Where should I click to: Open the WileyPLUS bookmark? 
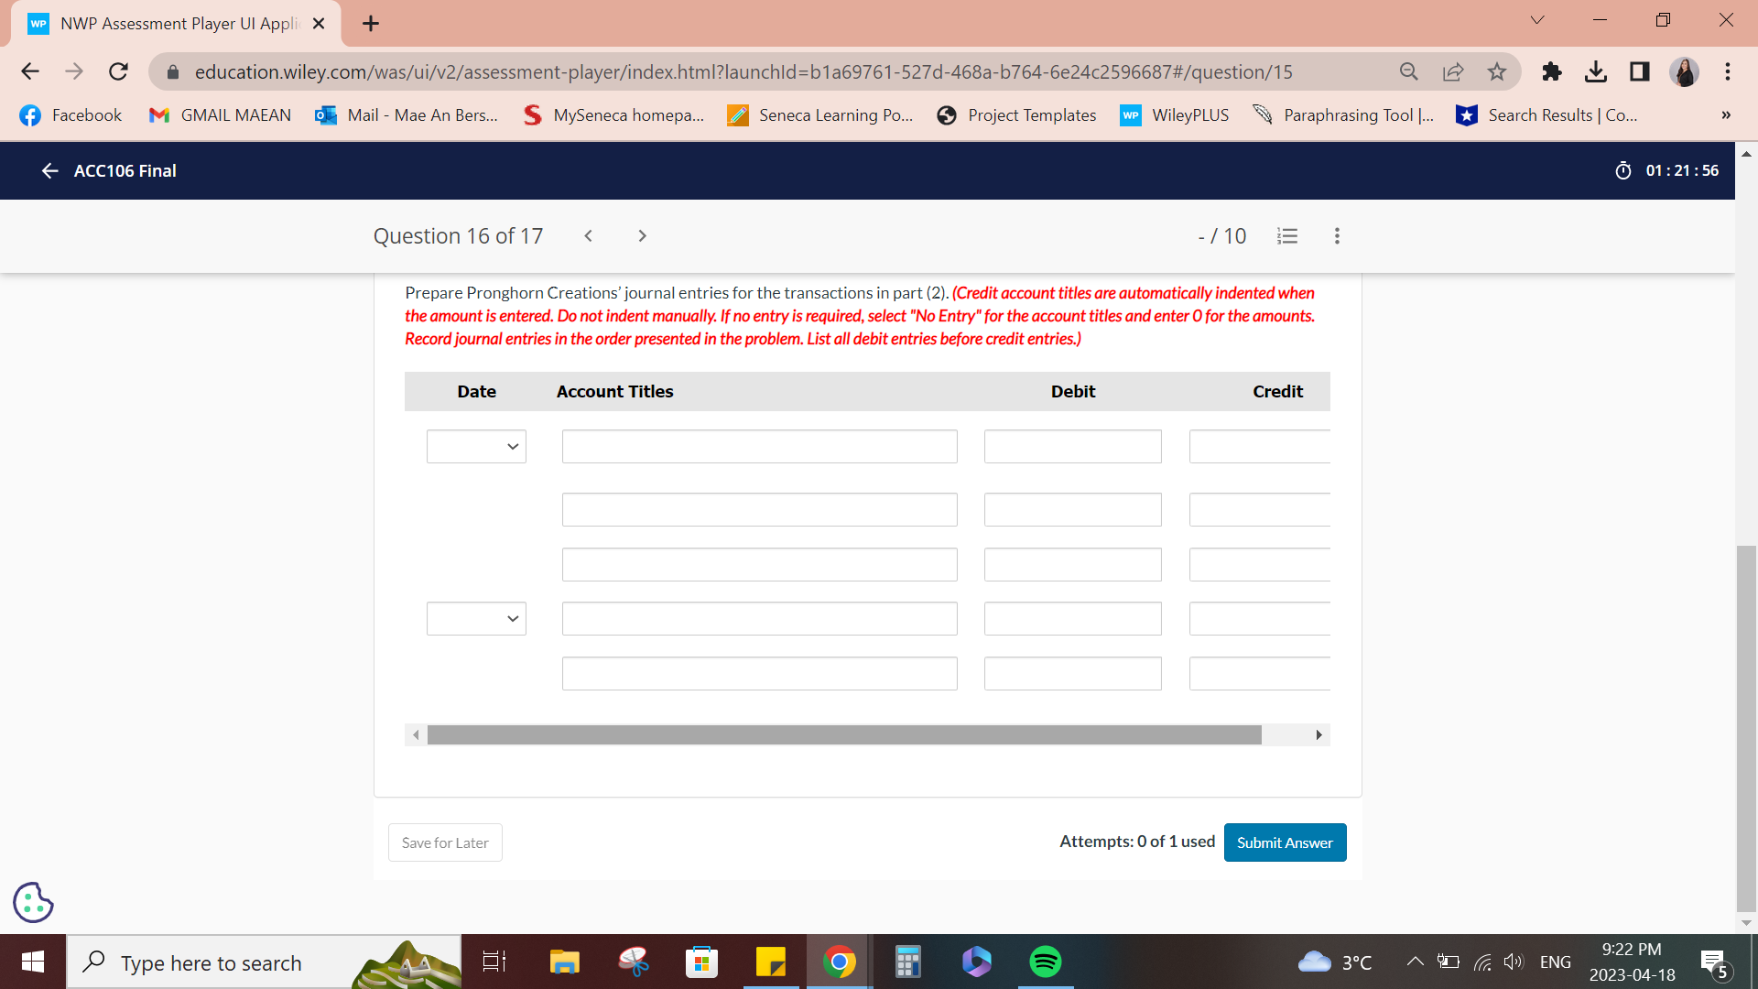pyautogui.click(x=1175, y=114)
